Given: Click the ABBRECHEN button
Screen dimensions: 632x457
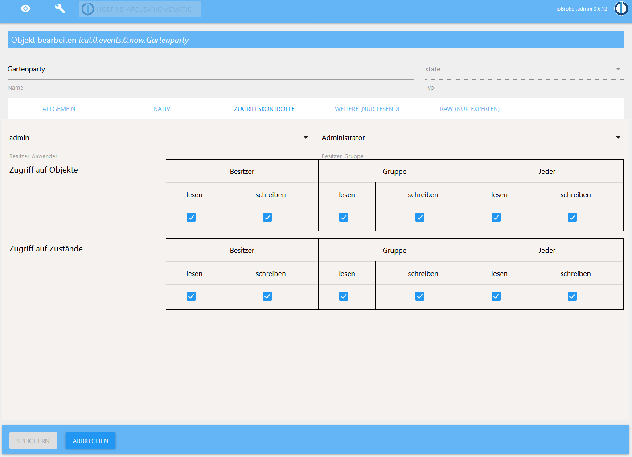Looking at the screenshot, I should click(x=90, y=441).
